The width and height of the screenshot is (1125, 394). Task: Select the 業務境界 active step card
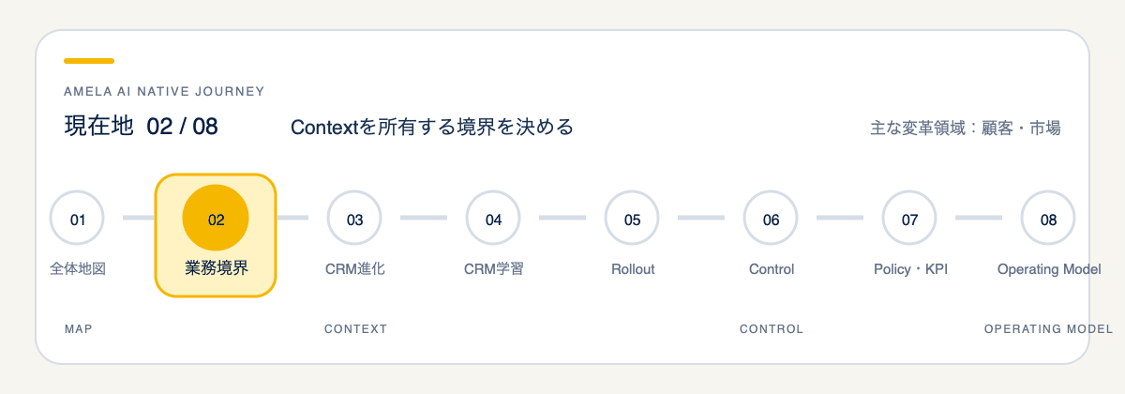pos(216,235)
